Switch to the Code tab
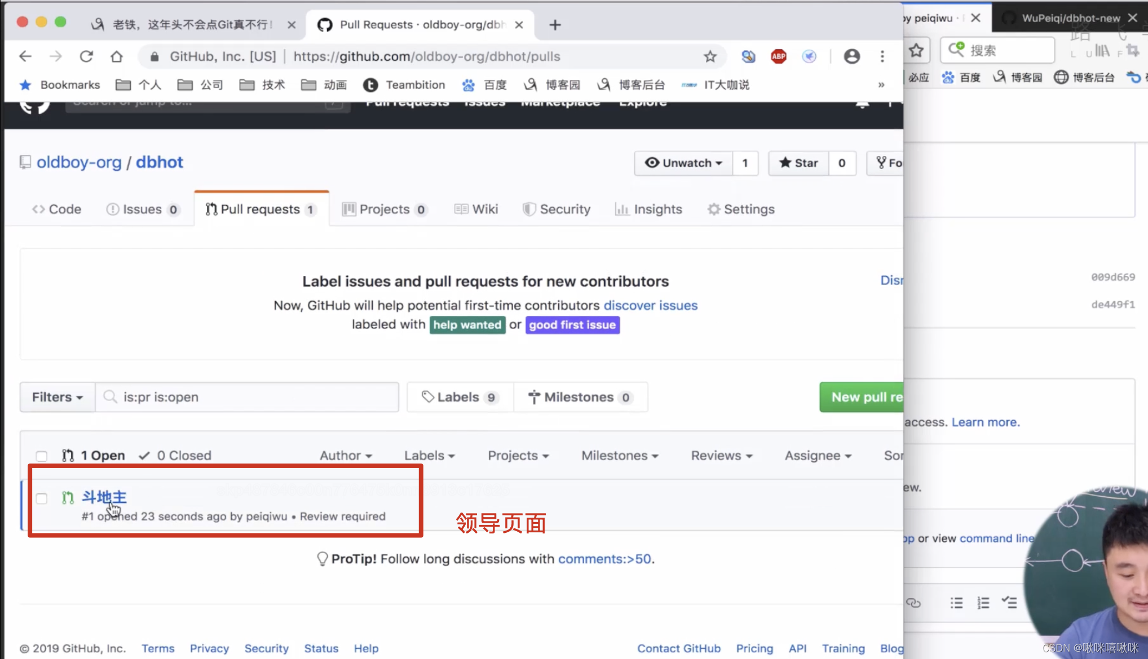Image resolution: width=1148 pixels, height=659 pixels. tap(56, 210)
